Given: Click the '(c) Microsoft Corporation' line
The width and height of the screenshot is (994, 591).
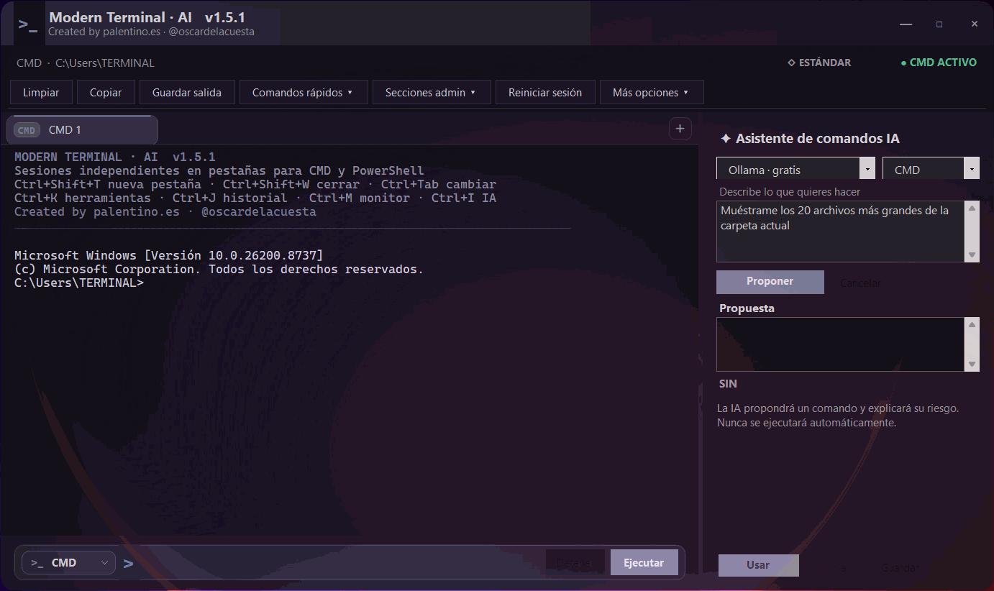Looking at the screenshot, I should (x=219, y=270).
